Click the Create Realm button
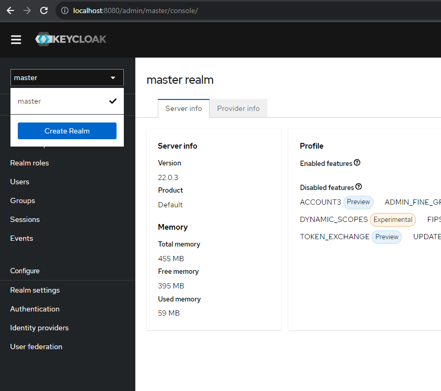Image resolution: width=441 pixels, height=391 pixels. coord(67,131)
